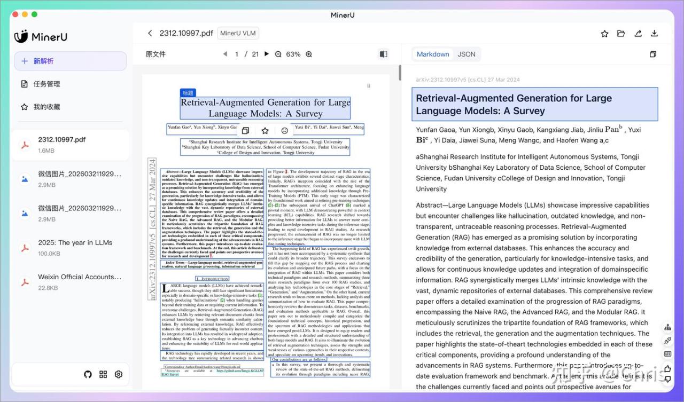Viewport: 684px width, 402px height.
Task: Select the Markdown tab
Action: 433,54
